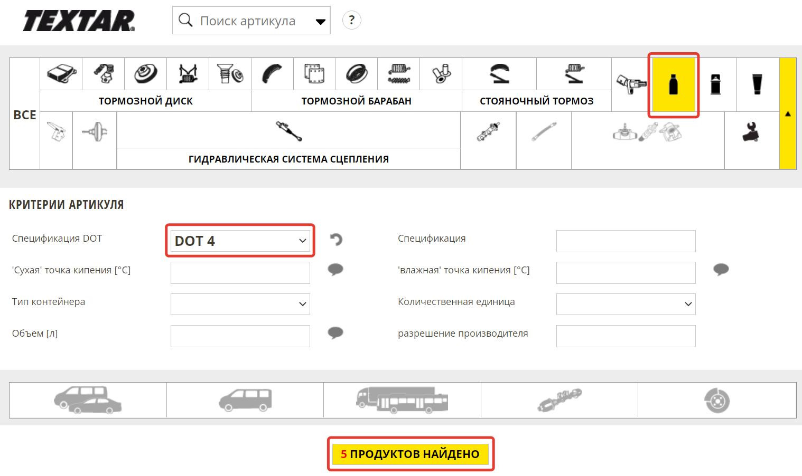This screenshot has width=802, height=476.
Task: Pick the truck and bus vehicle icon
Action: (402, 400)
